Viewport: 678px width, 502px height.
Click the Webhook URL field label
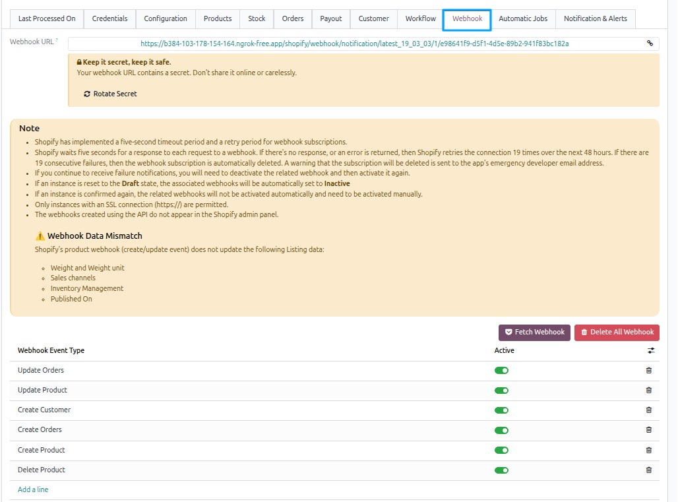click(32, 42)
